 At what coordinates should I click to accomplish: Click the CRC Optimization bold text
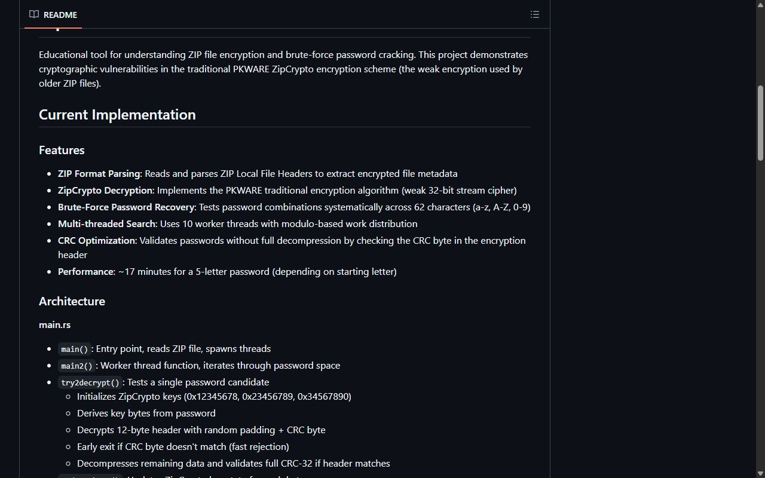[x=96, y=241]
